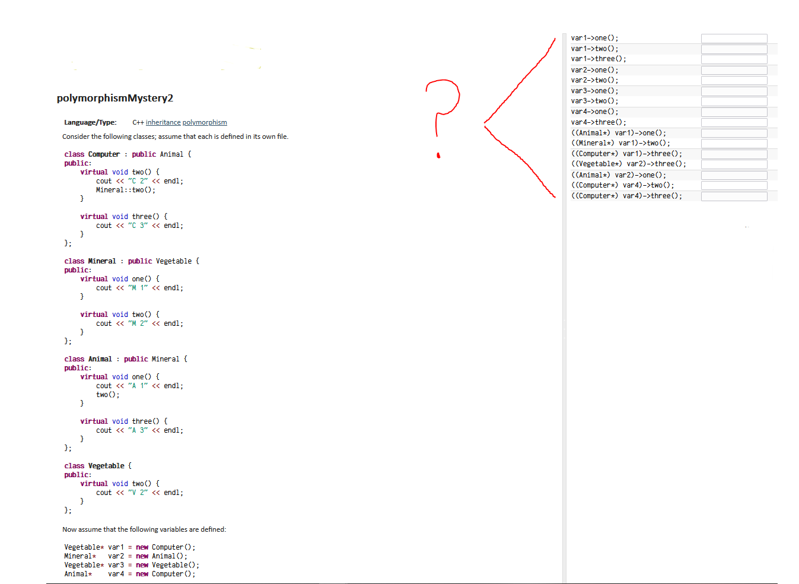
Task: Click the answer field for var1->three();
Action: pyautogui.click(x=734, y=59)
